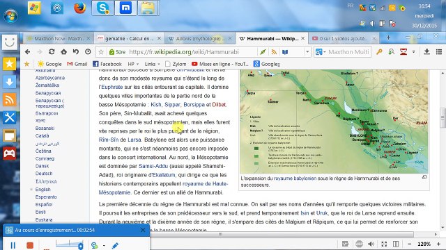The image size is (446, 250).
Task: Click the Maxthon Multi search box
Action: [348, 52]
